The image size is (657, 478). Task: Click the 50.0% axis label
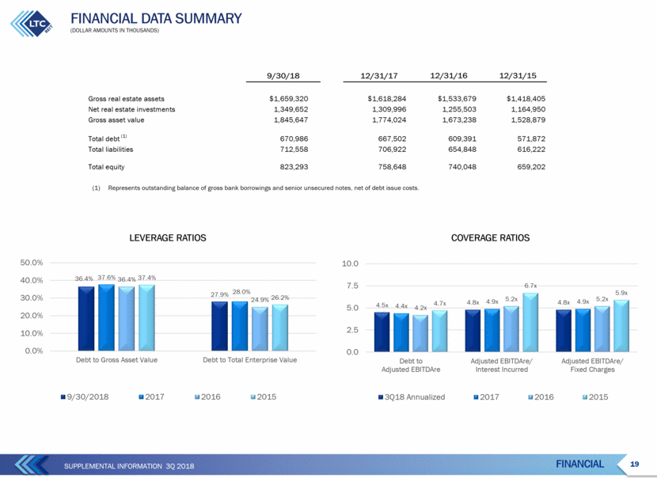tap(32, 263)
